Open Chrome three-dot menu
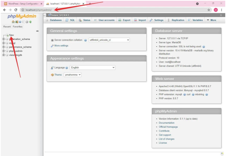The width and height of the screenshot is (226, 156). click(222, 10)
